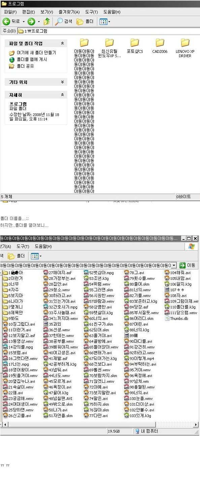
Task: Open the 검색 search tool
Action: pos(64,22)
